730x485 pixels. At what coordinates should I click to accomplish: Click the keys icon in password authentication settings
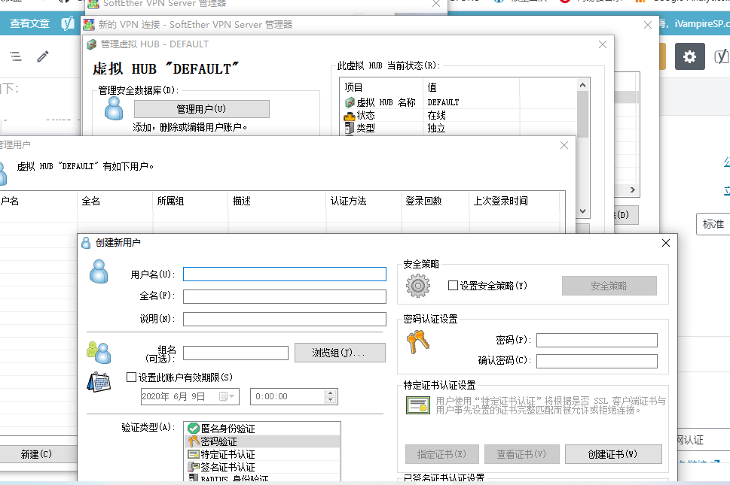coord(417,342)
